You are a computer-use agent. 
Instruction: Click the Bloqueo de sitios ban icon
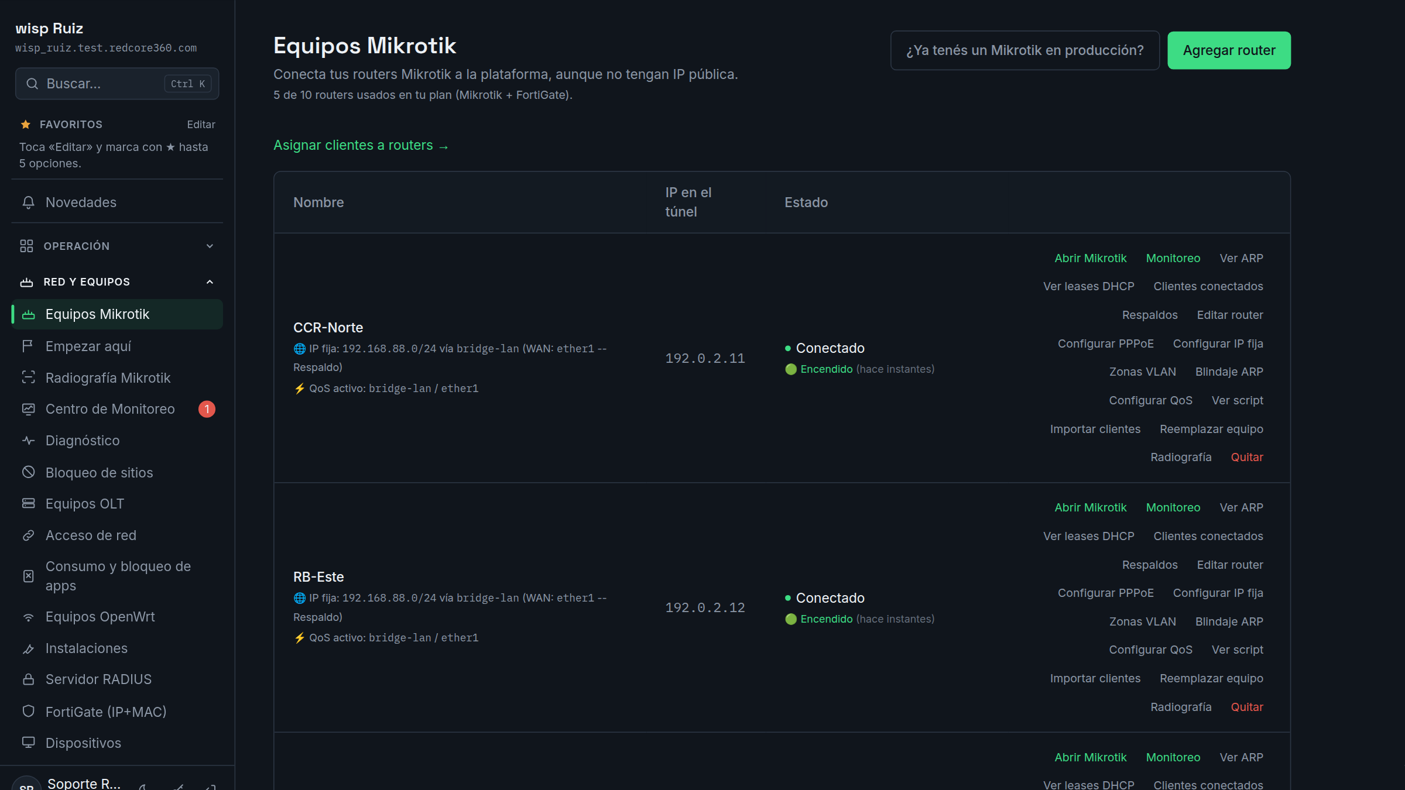click(x=28, y=472)
